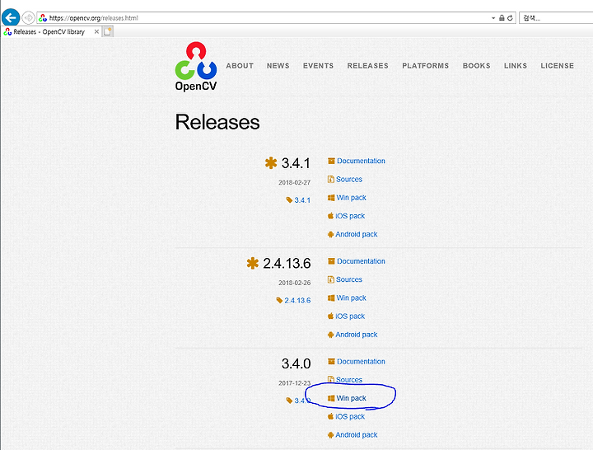Refresh the page with the reload icon
The image size is (593, 450).
[x=510, y=18]
